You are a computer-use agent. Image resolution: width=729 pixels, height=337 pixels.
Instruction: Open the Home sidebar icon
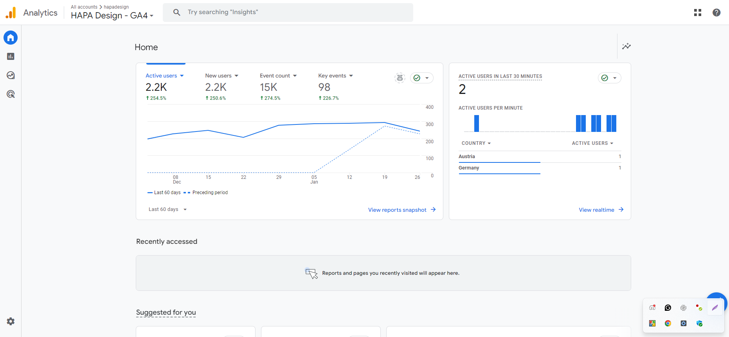tap(11, 38)
